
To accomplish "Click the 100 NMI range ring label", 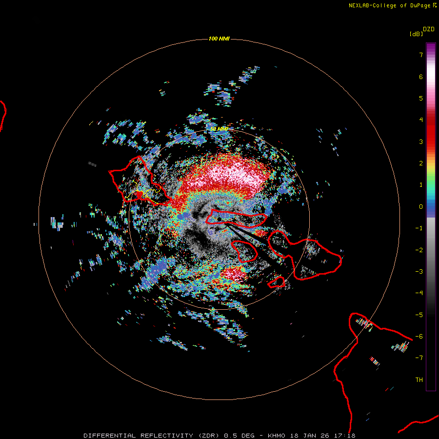I will 219,39.
